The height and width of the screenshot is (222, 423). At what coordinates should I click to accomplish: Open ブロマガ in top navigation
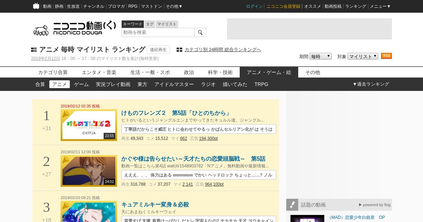(116, 6)
